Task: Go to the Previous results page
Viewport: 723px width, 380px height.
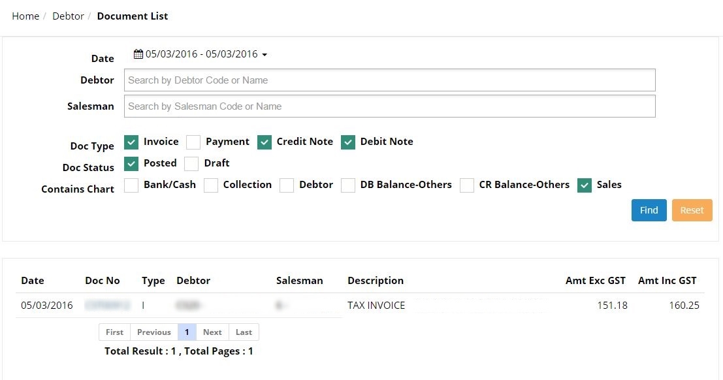Action: [154, 332]
